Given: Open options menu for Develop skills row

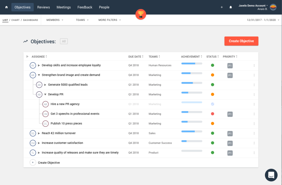Looking at the screenshot, I should [254, 66].
